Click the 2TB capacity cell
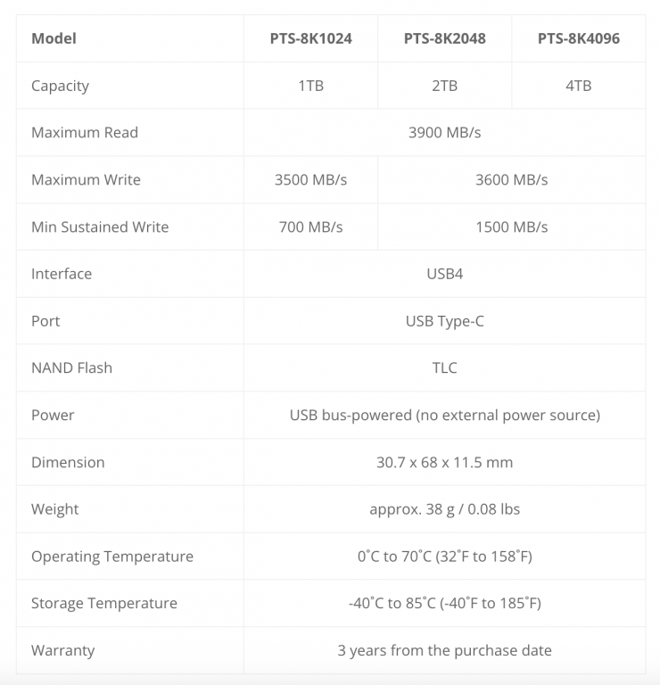Viewport: 660px width, 685px height. (444, 86)
